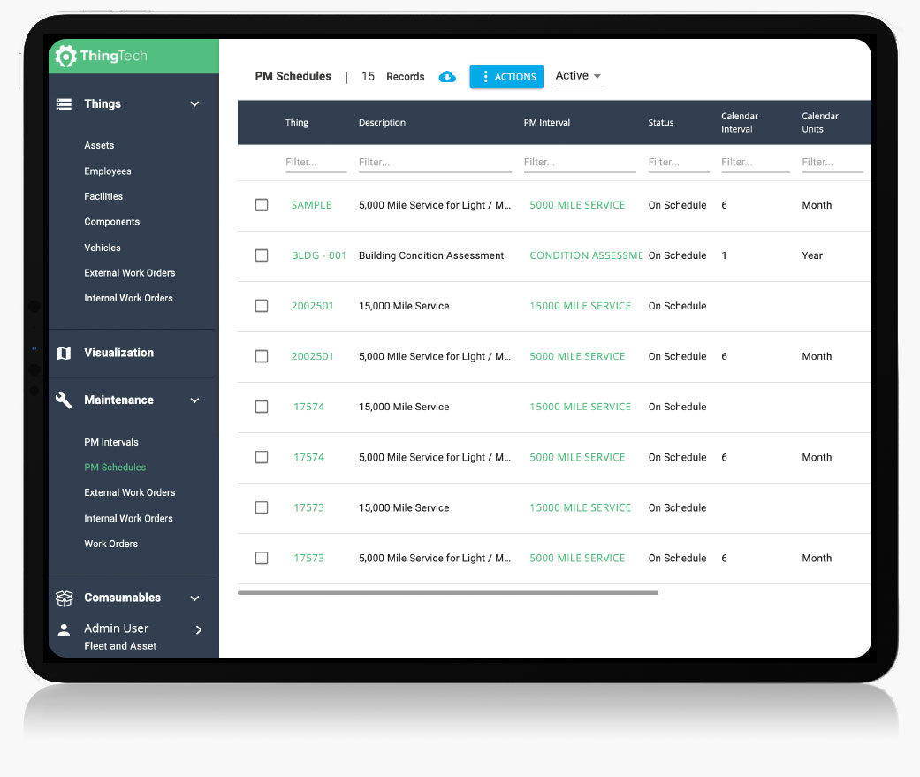Check the SAMPLE row checkbox
This screenshot has width=920, height=777.
[262, 205]
